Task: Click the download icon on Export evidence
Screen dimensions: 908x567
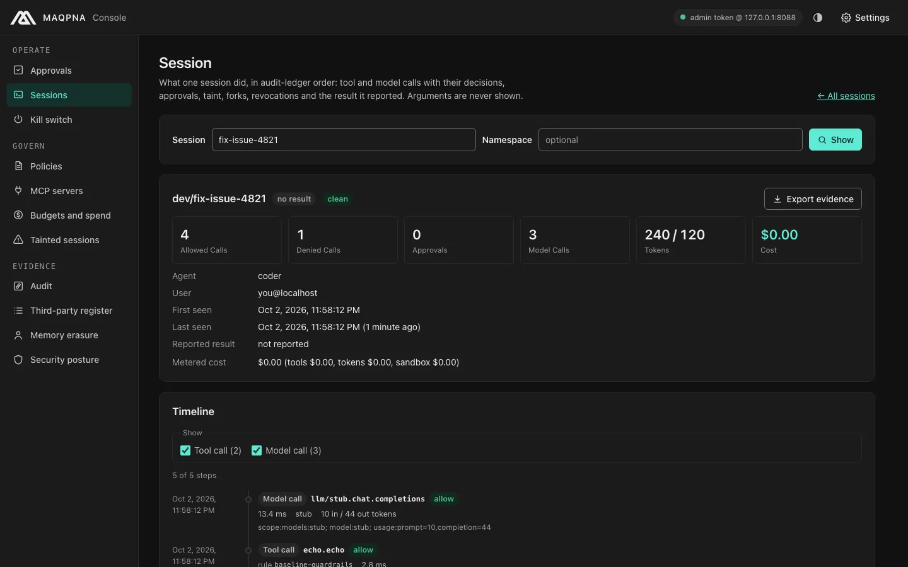Action: pyautogui.click(x=777, y=199)
